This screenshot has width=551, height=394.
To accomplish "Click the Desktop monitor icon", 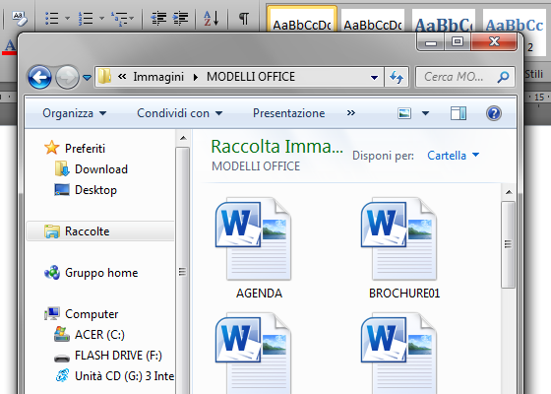I will (x=62, y=189).
